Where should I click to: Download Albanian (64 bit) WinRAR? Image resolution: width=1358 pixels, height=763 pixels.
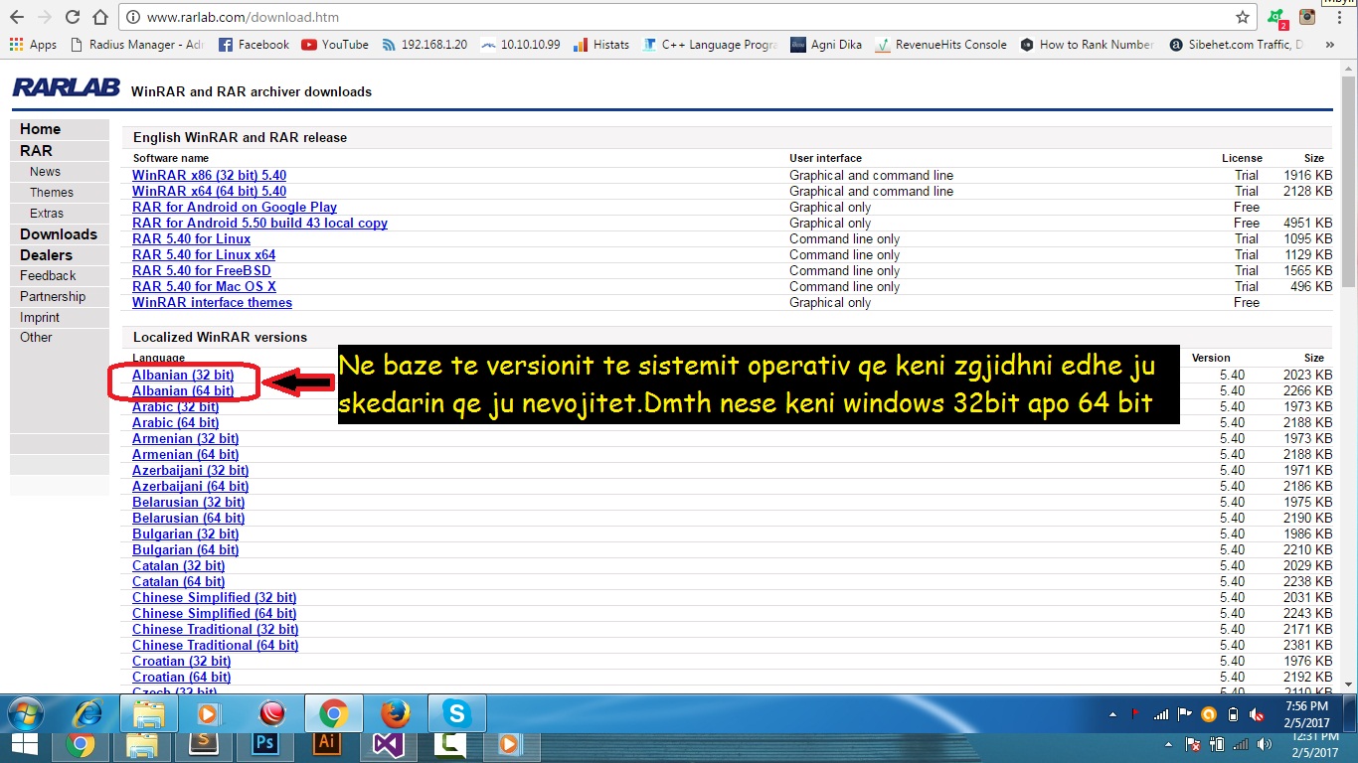tap(183, 390)
